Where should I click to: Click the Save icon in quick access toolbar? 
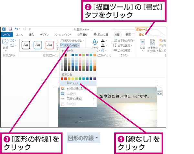[10, 29]
